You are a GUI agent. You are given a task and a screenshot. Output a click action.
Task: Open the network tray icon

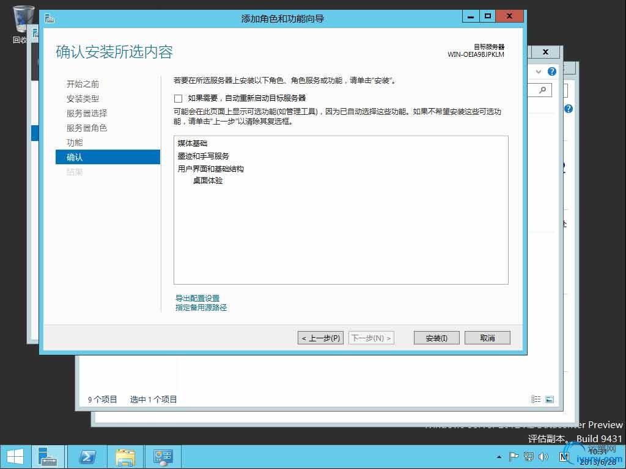pos(529,457)
